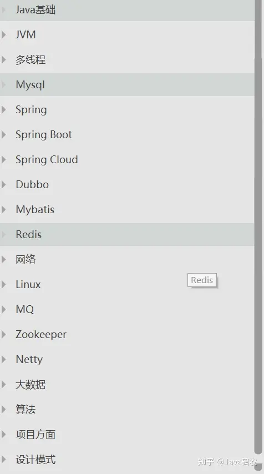Expand the Zookeeper tree arrow
Viewport: 264px width, 474px height.
pyautogui.click(x=3, y=334)
